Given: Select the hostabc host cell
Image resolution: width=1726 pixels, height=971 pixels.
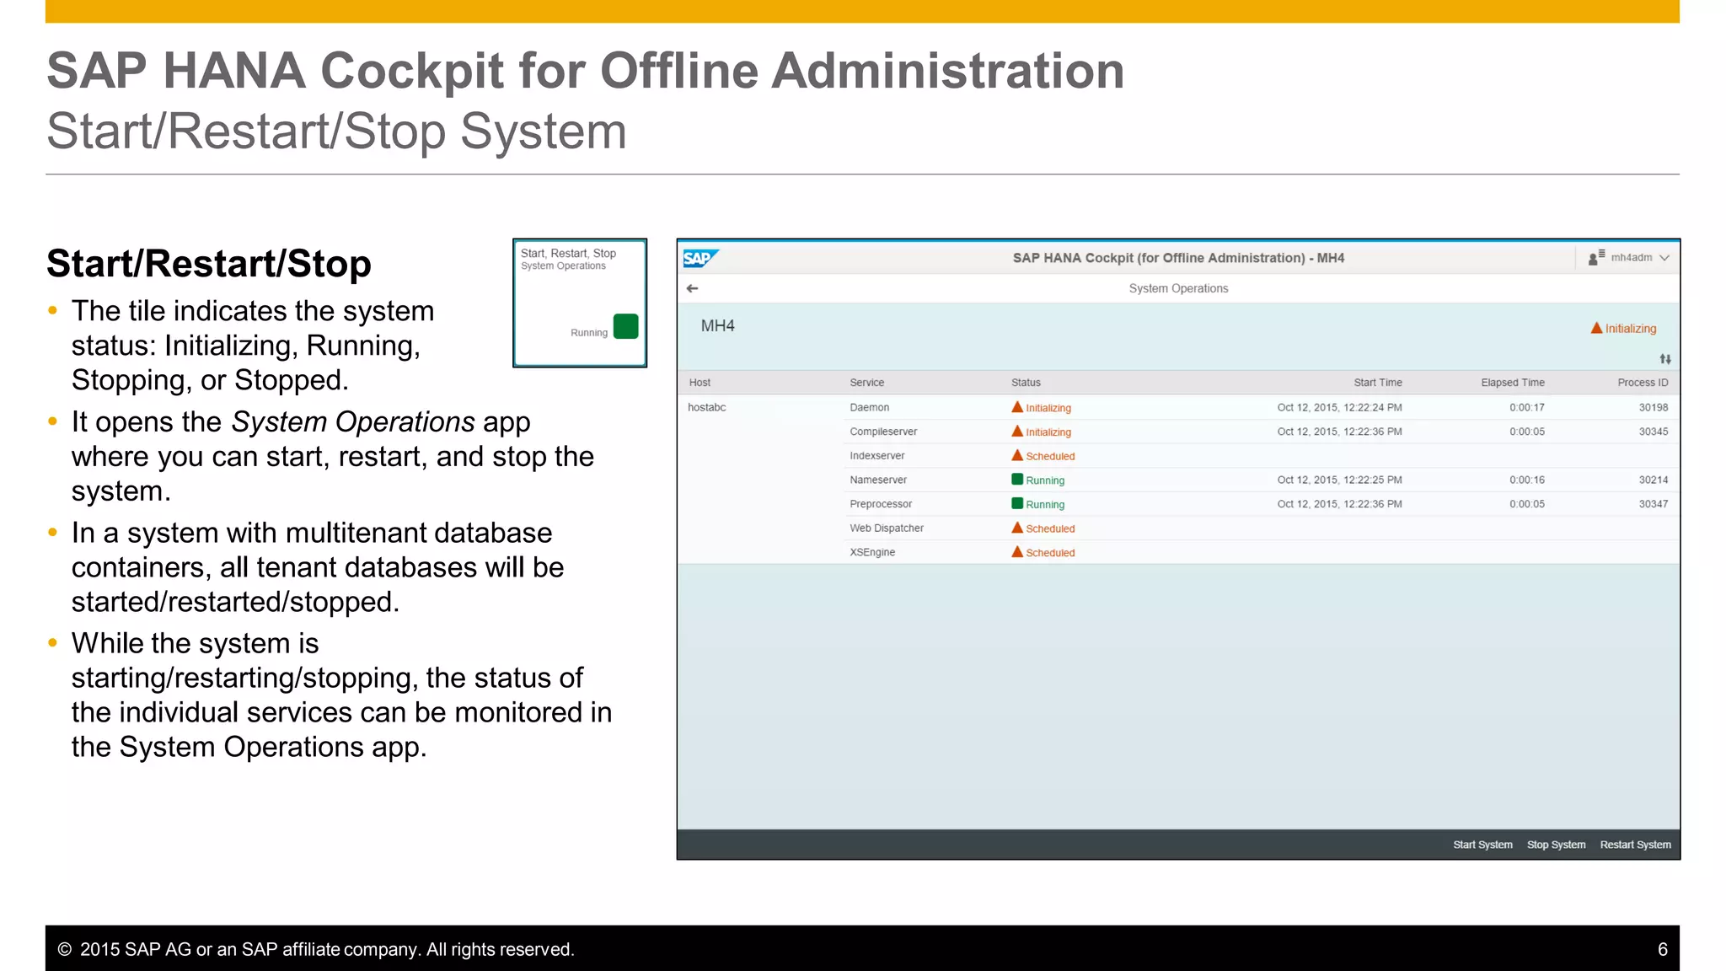Looking at the screenshot, I should coord(706,407).
